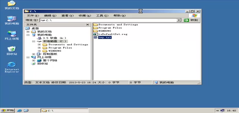Expand the Program Files tree node

click(39, 48)
